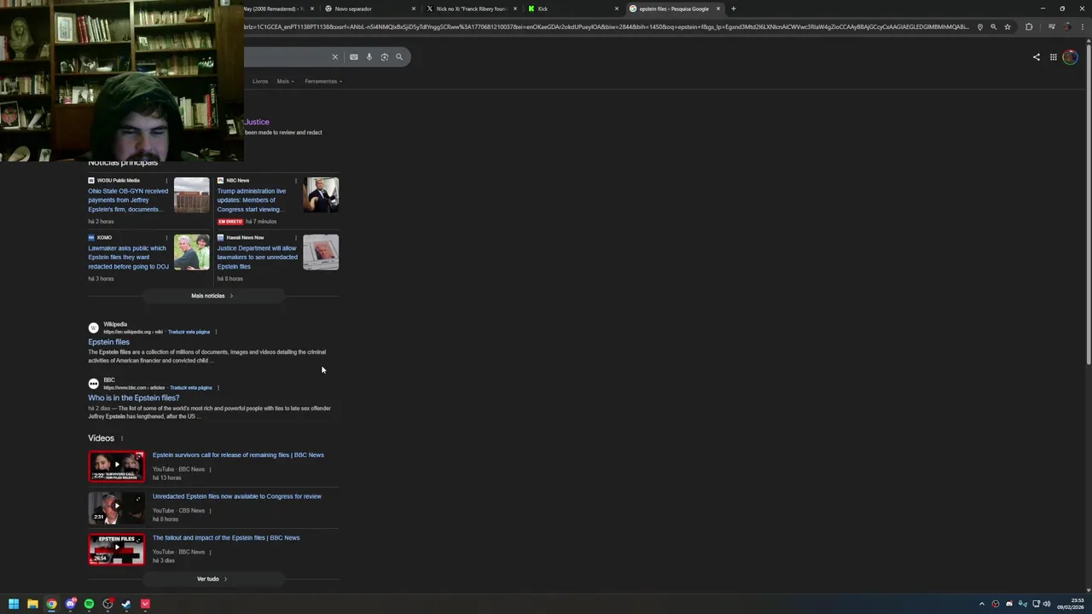
Task: Play the CBS News unredacted files video
Action: [116, 508]
